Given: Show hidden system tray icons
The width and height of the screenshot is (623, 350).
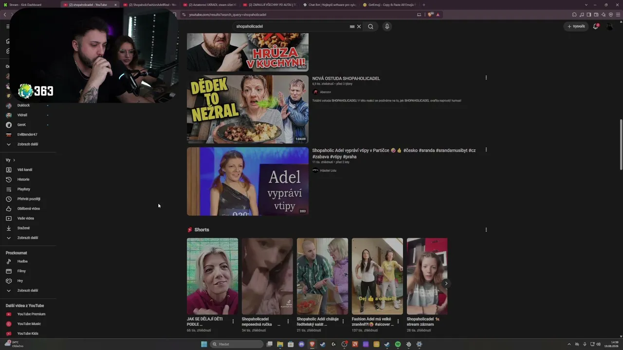Looking at the screenshot, I should click(x=569, y=344).
